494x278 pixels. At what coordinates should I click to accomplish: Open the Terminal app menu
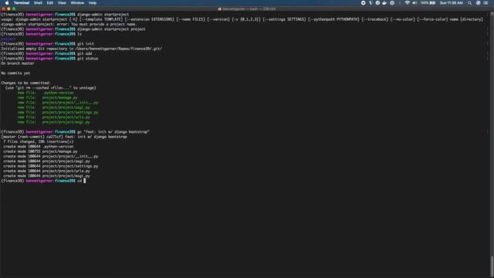click(x=22, y=3)
